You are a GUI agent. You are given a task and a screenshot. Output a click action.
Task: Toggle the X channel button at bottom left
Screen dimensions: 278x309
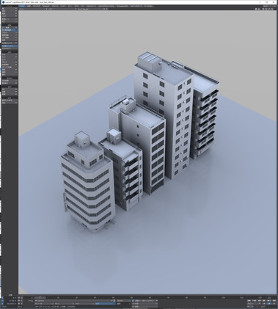click(3, 297)
